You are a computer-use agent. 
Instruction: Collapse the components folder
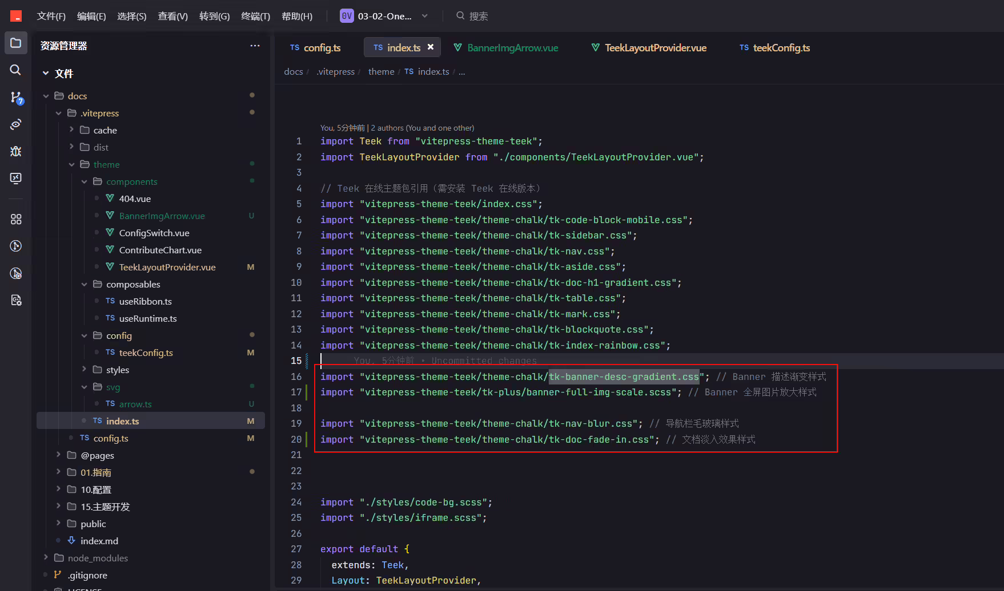click(x=84, y=181)
